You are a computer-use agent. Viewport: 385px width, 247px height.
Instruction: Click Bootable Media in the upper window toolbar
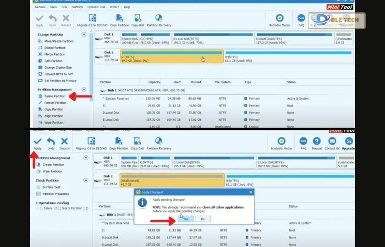coord(280,21)
